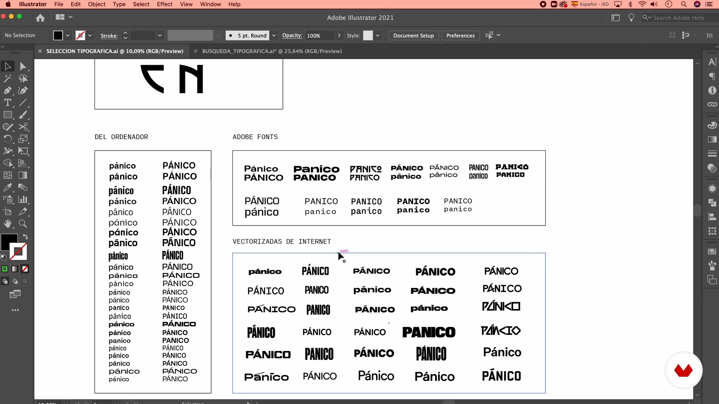The width and height of the screenshot is (719, 404).
Task: Select the Hand tool
Action: pos(7,224)
